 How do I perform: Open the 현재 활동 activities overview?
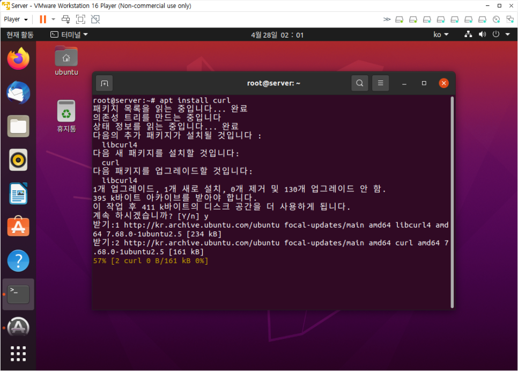coord(20,35)
